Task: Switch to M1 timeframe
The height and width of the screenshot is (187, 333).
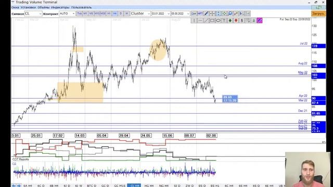Action: (x=85, y=14)
